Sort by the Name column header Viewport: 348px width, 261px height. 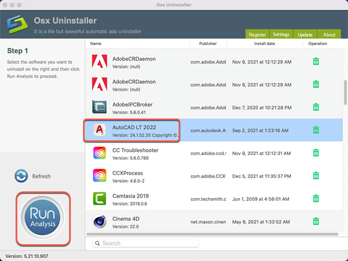click(96, 43)
